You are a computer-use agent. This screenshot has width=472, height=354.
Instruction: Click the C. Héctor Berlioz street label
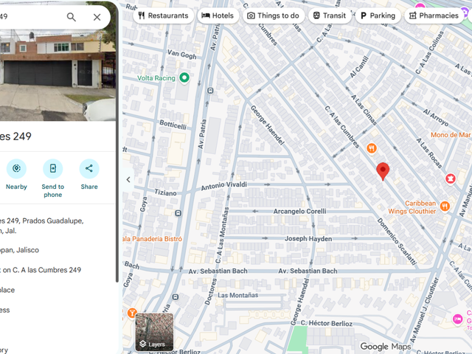[326, 323]
